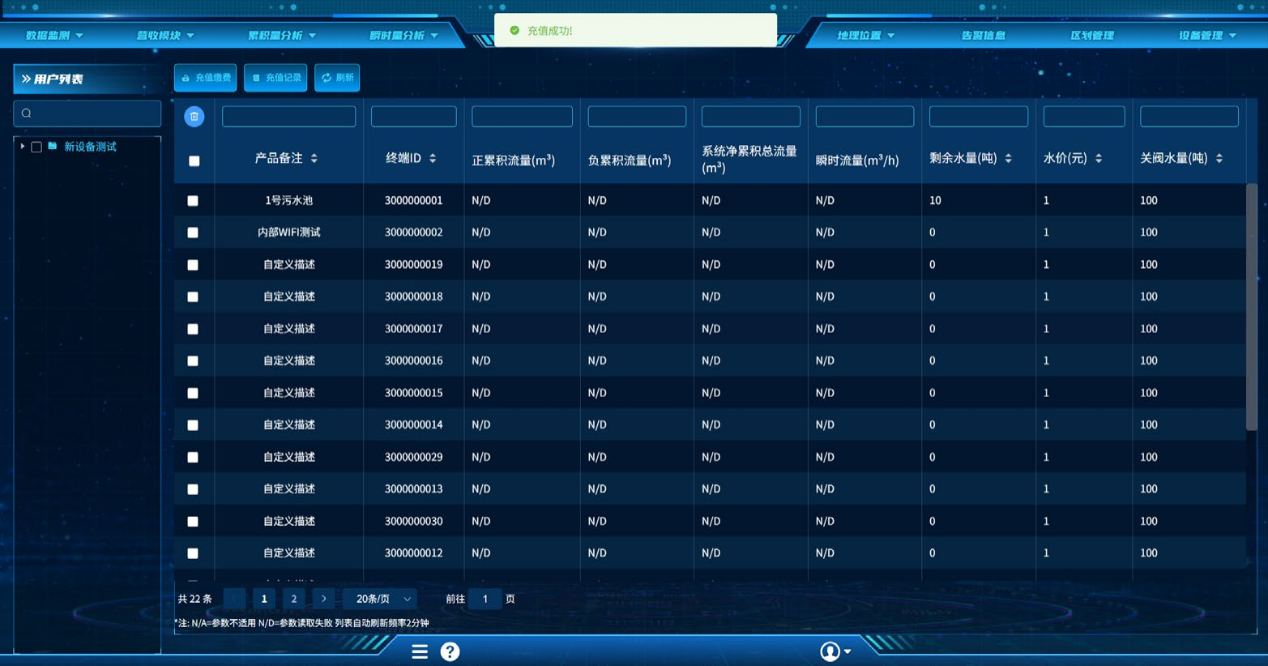Image resolution: width=1268 pixels, height=666 pixels.
Task: Sort by 终端ID column arrows
Action: pyautogui.click(x=433, y=159)
